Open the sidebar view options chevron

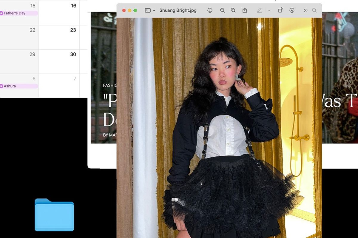pos(154,10)
